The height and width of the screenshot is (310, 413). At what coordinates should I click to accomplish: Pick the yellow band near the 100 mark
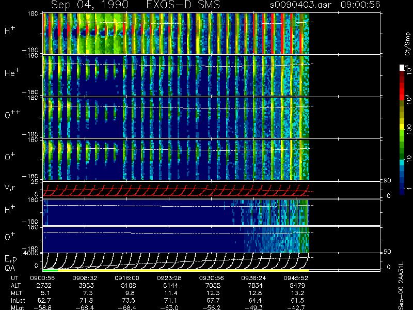click(x=402, y=128)
